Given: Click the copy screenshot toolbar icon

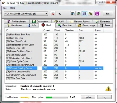Looking at the screenshot, I should 79,14.
